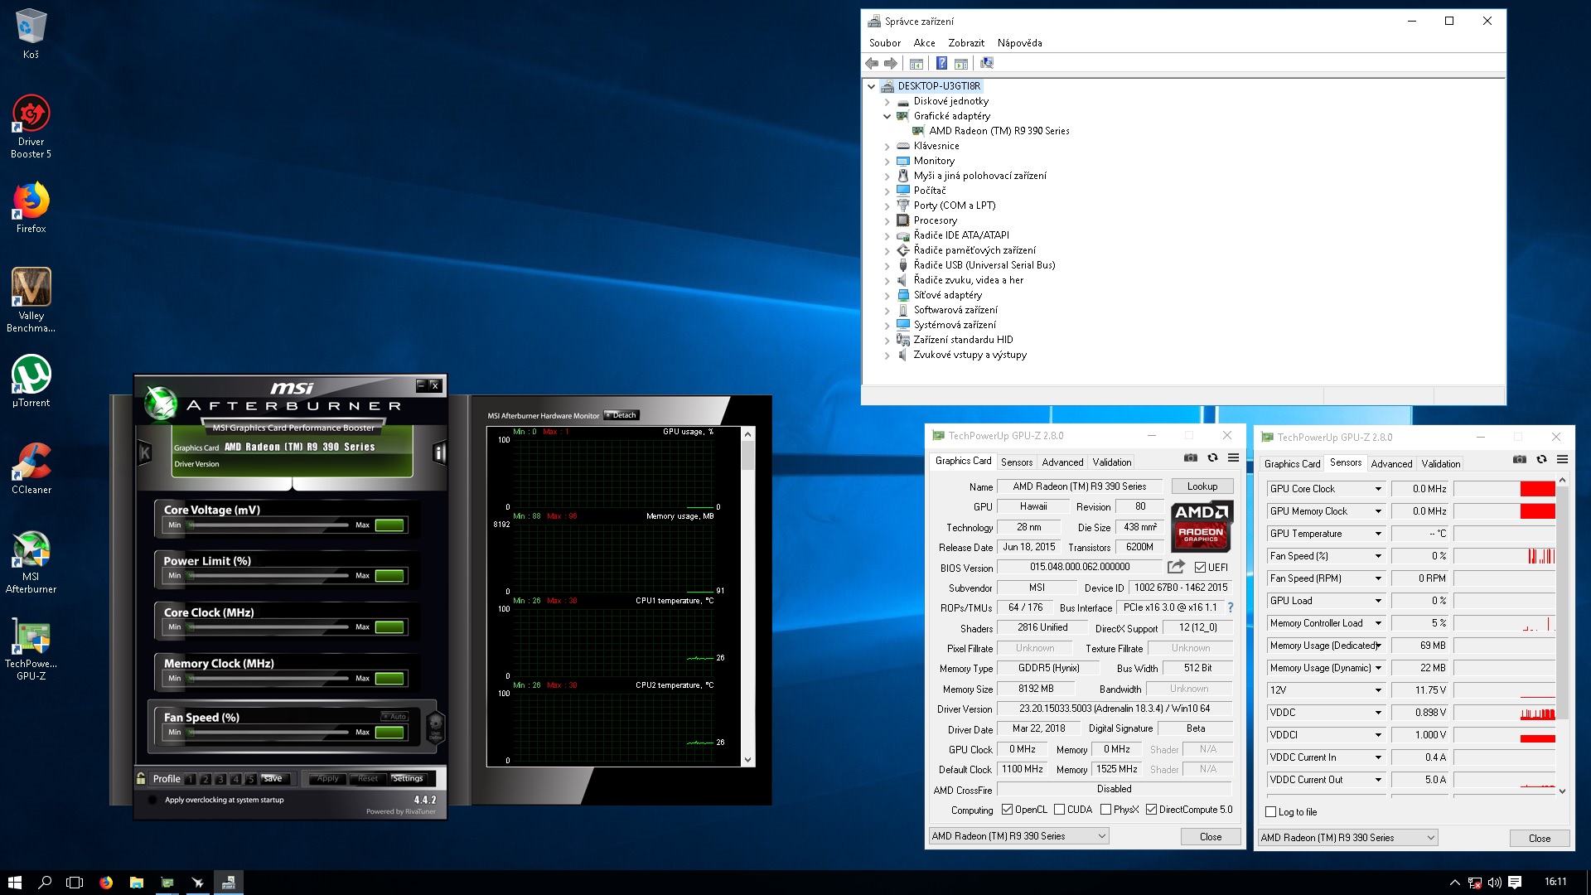Screen dimensions: 1591x895
Task: Open the Soubor menu in Device Manager
Action: 885,43
